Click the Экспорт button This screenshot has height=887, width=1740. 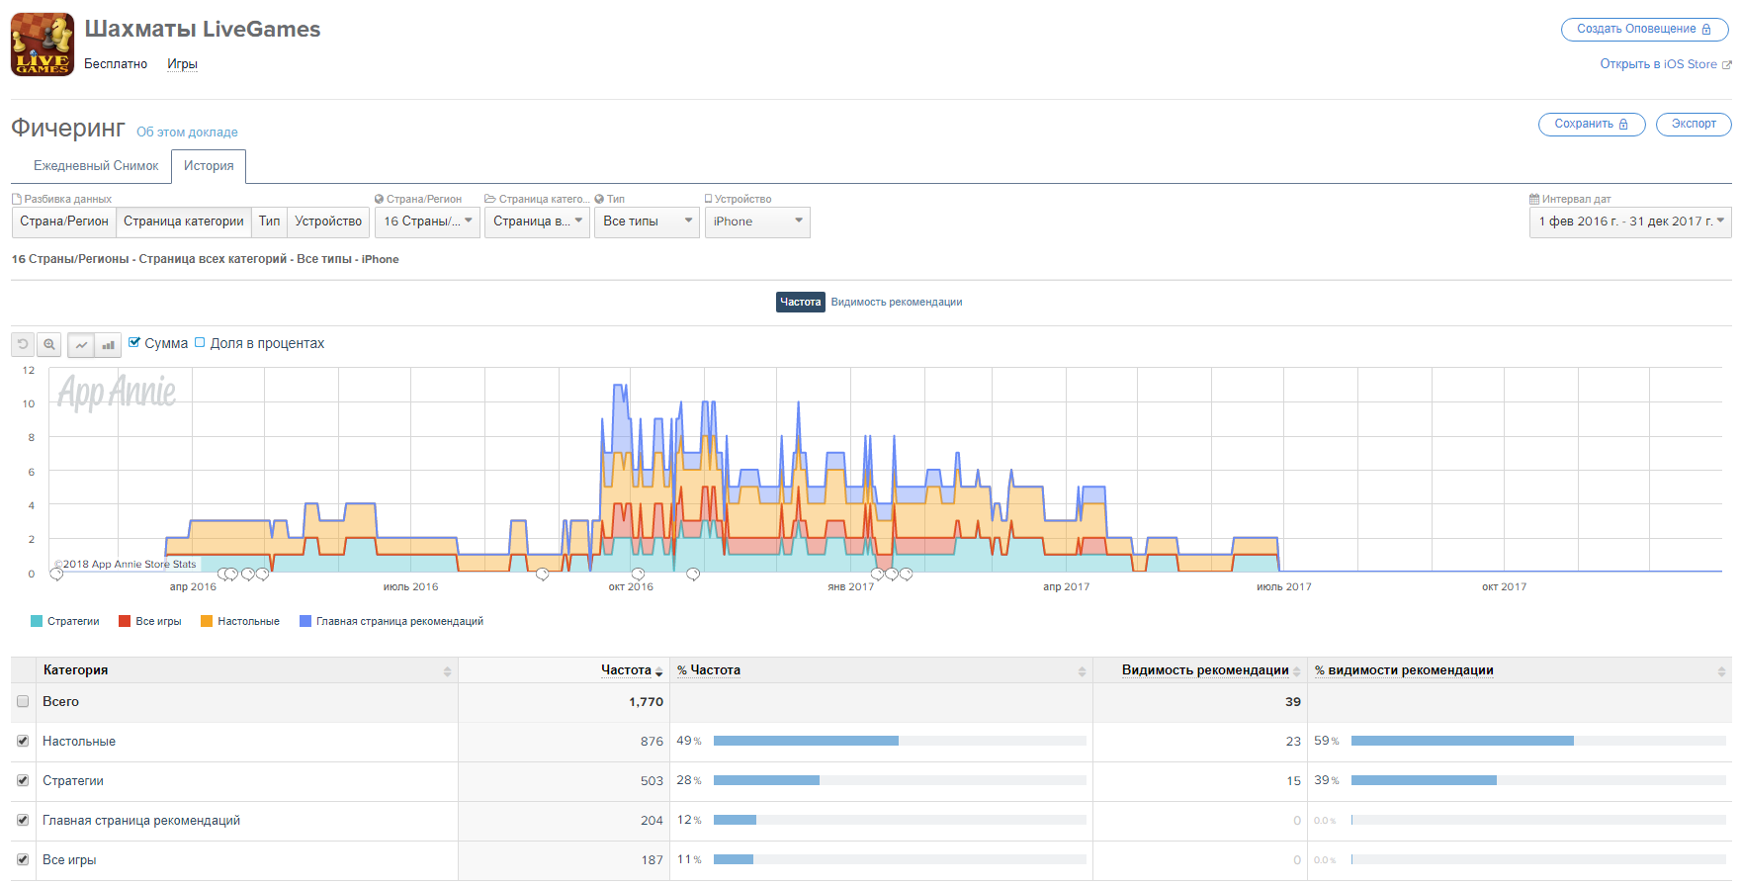1693,125
